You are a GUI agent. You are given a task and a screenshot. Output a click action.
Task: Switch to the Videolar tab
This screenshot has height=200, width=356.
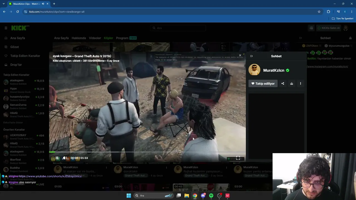tap(95, 38)
